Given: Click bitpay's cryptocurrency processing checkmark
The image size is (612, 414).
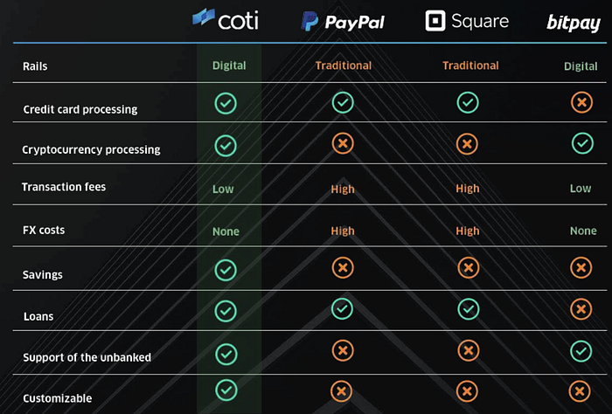Looking at the screenshot, I should click(581, 142).
